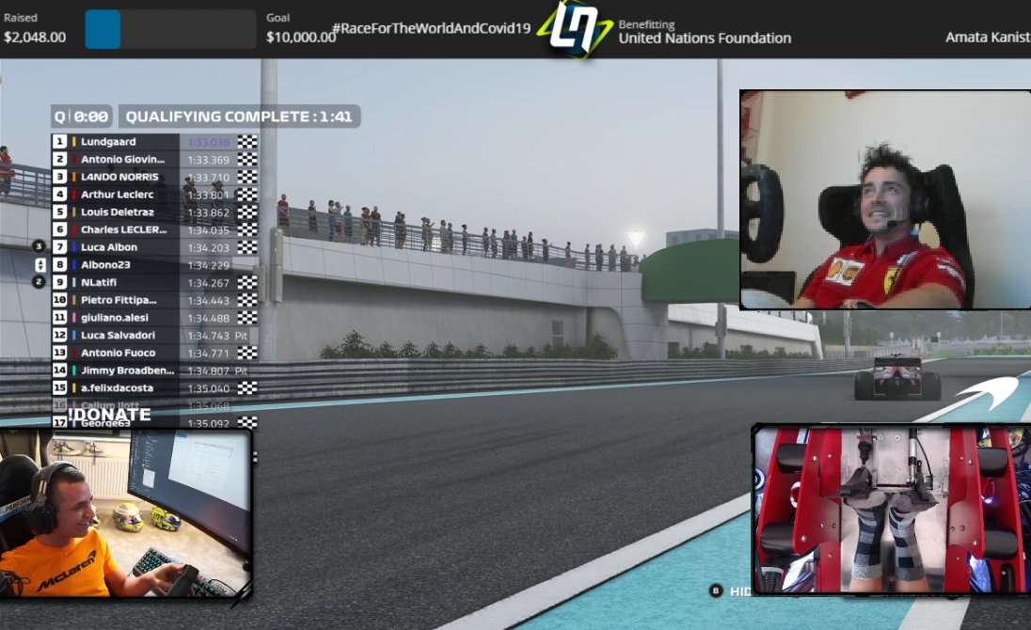Screen dimensions: 1031x630
Task: Click the fundraising progress bar
Action: pos(170,29)
